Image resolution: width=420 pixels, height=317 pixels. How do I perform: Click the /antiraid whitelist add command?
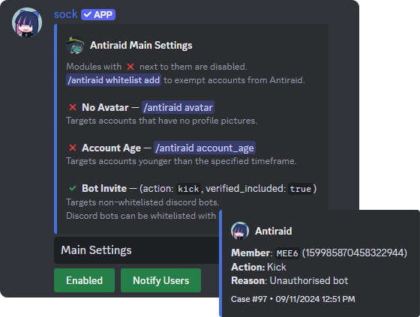pos(113,80)
